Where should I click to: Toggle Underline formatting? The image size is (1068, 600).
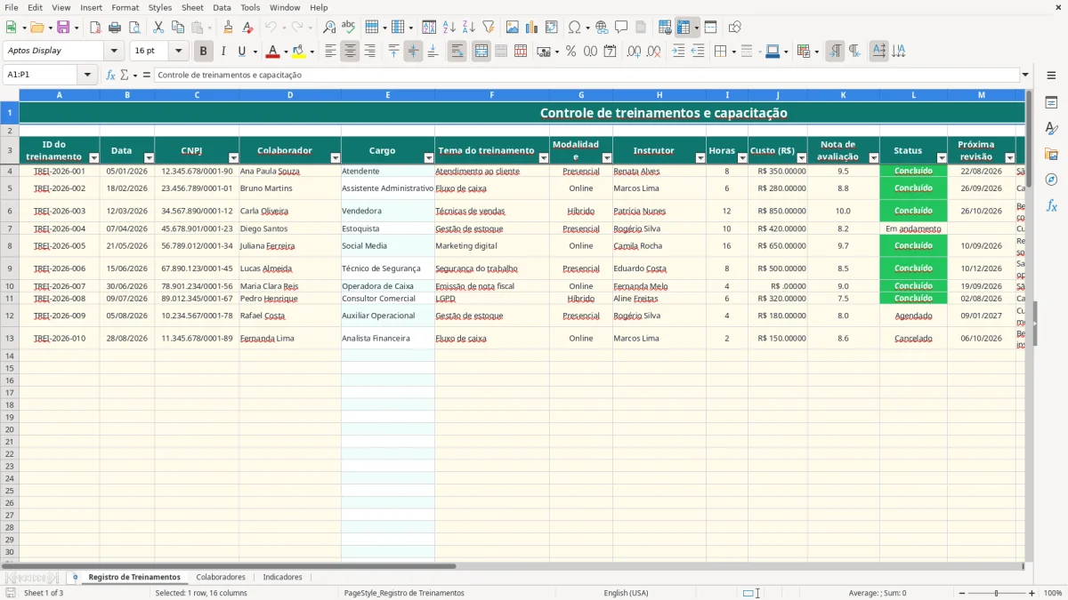pos(241,52)
